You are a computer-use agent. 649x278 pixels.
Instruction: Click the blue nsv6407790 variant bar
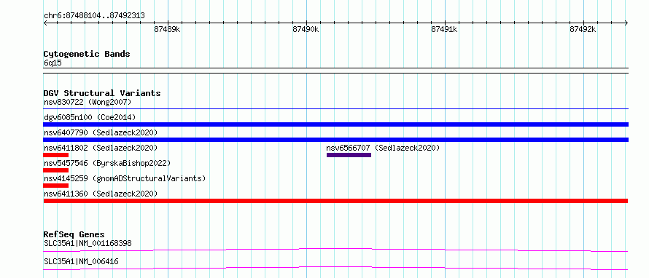(335, 140)
